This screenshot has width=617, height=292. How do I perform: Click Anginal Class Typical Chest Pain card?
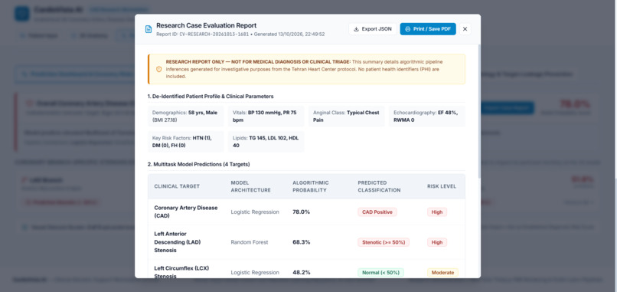[x=346, y=116]
